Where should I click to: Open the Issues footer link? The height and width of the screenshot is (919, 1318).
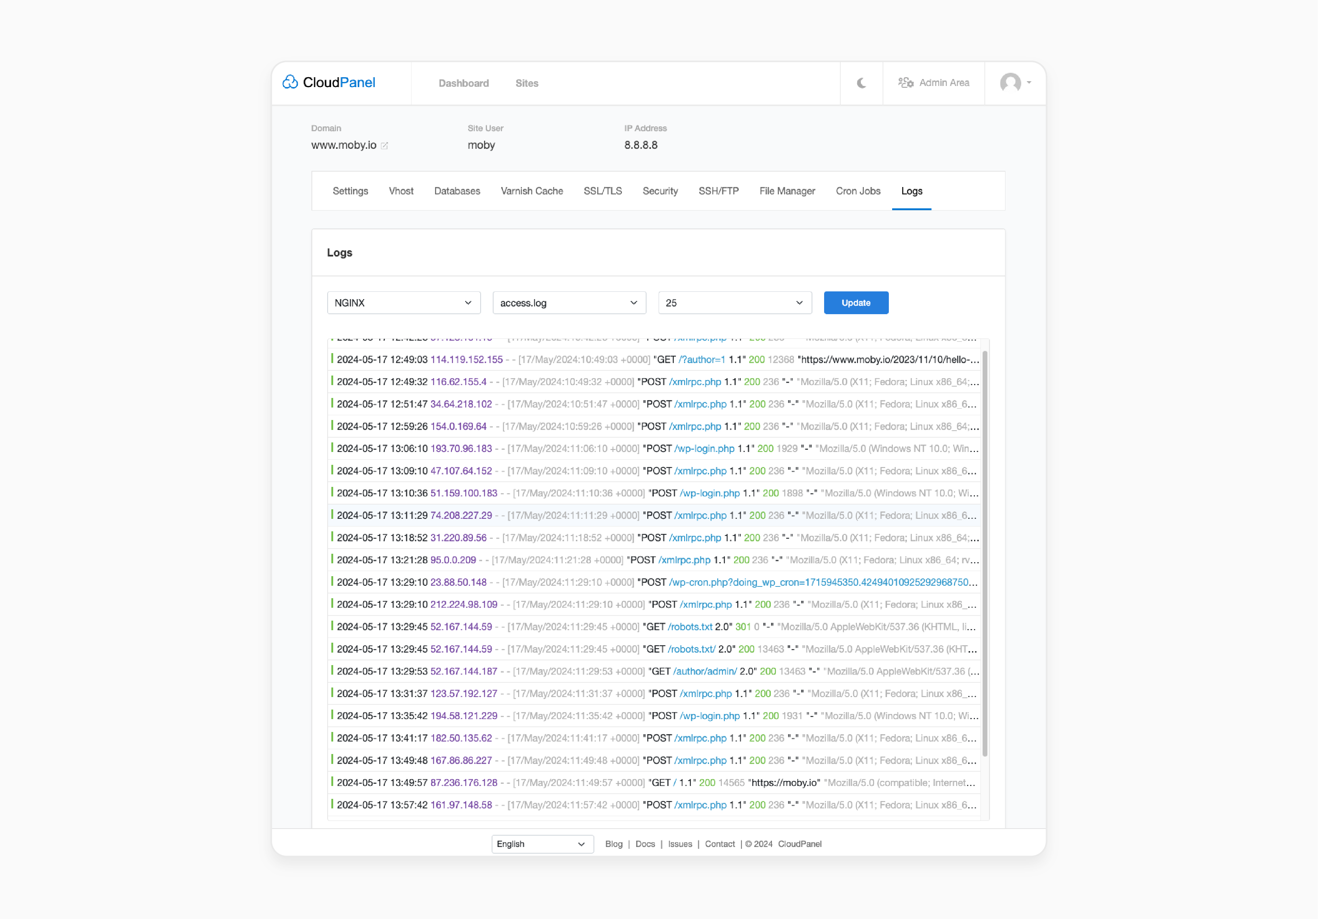click(680, 844)
